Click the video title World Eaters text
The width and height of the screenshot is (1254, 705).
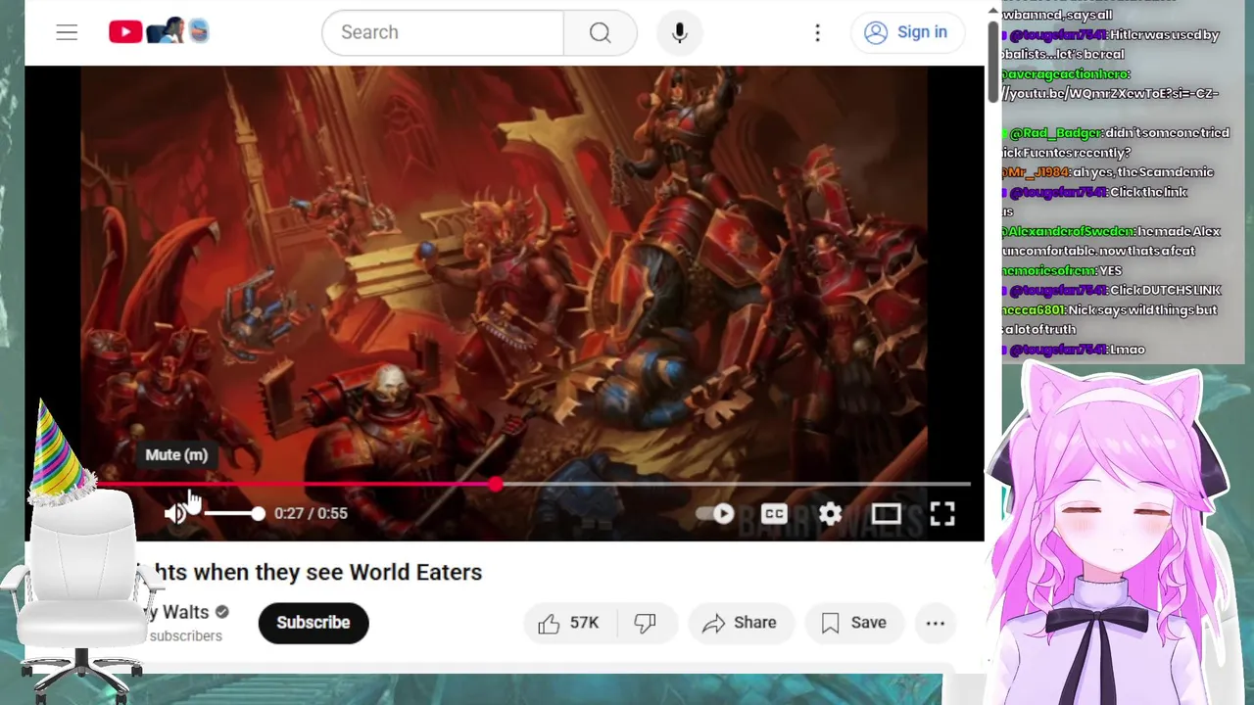pyautogui.click(x=415, y=572)
